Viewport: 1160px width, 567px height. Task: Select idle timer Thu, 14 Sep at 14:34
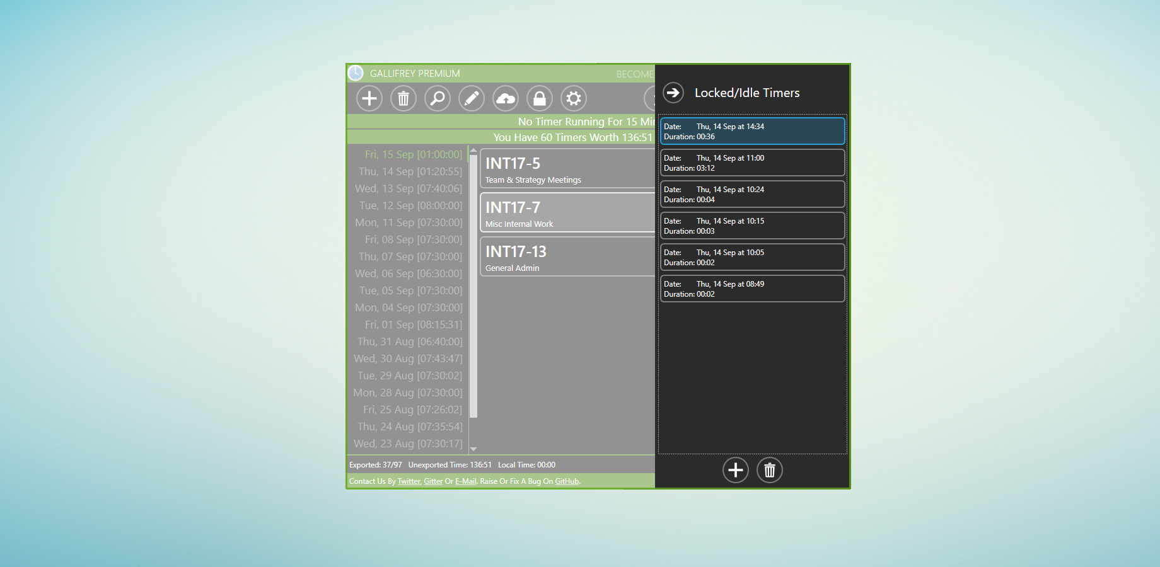click(x=753, y=131)
